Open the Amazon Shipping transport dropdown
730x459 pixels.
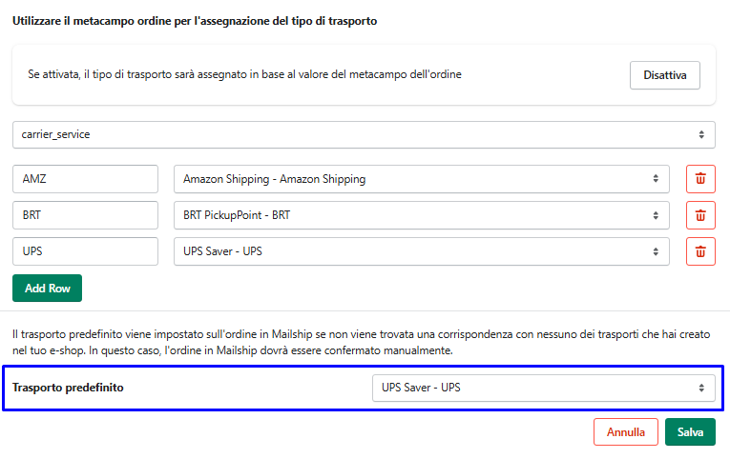(421, 179)
